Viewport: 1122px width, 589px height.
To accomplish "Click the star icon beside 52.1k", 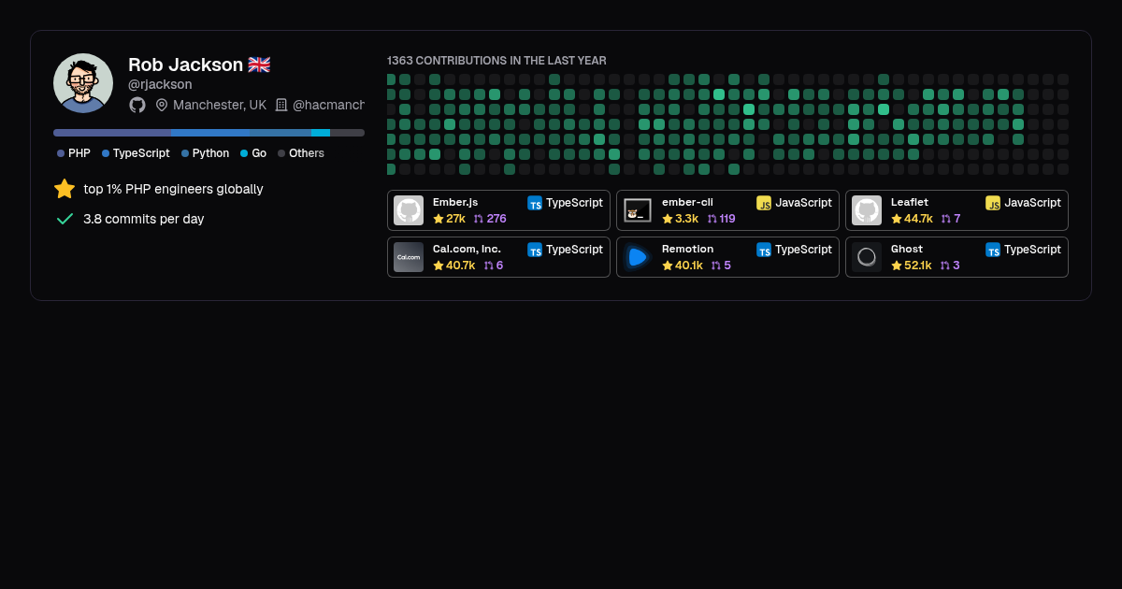I will click(897, 266).
